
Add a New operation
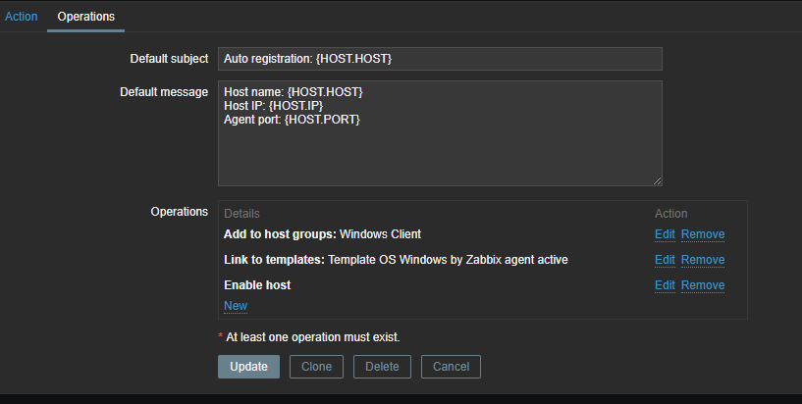click(236, 306)
